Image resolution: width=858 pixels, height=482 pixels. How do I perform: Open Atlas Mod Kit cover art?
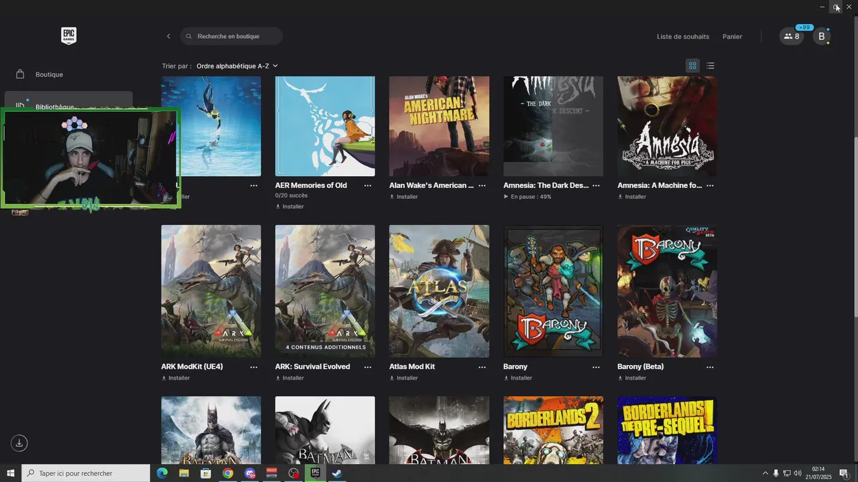439,291
